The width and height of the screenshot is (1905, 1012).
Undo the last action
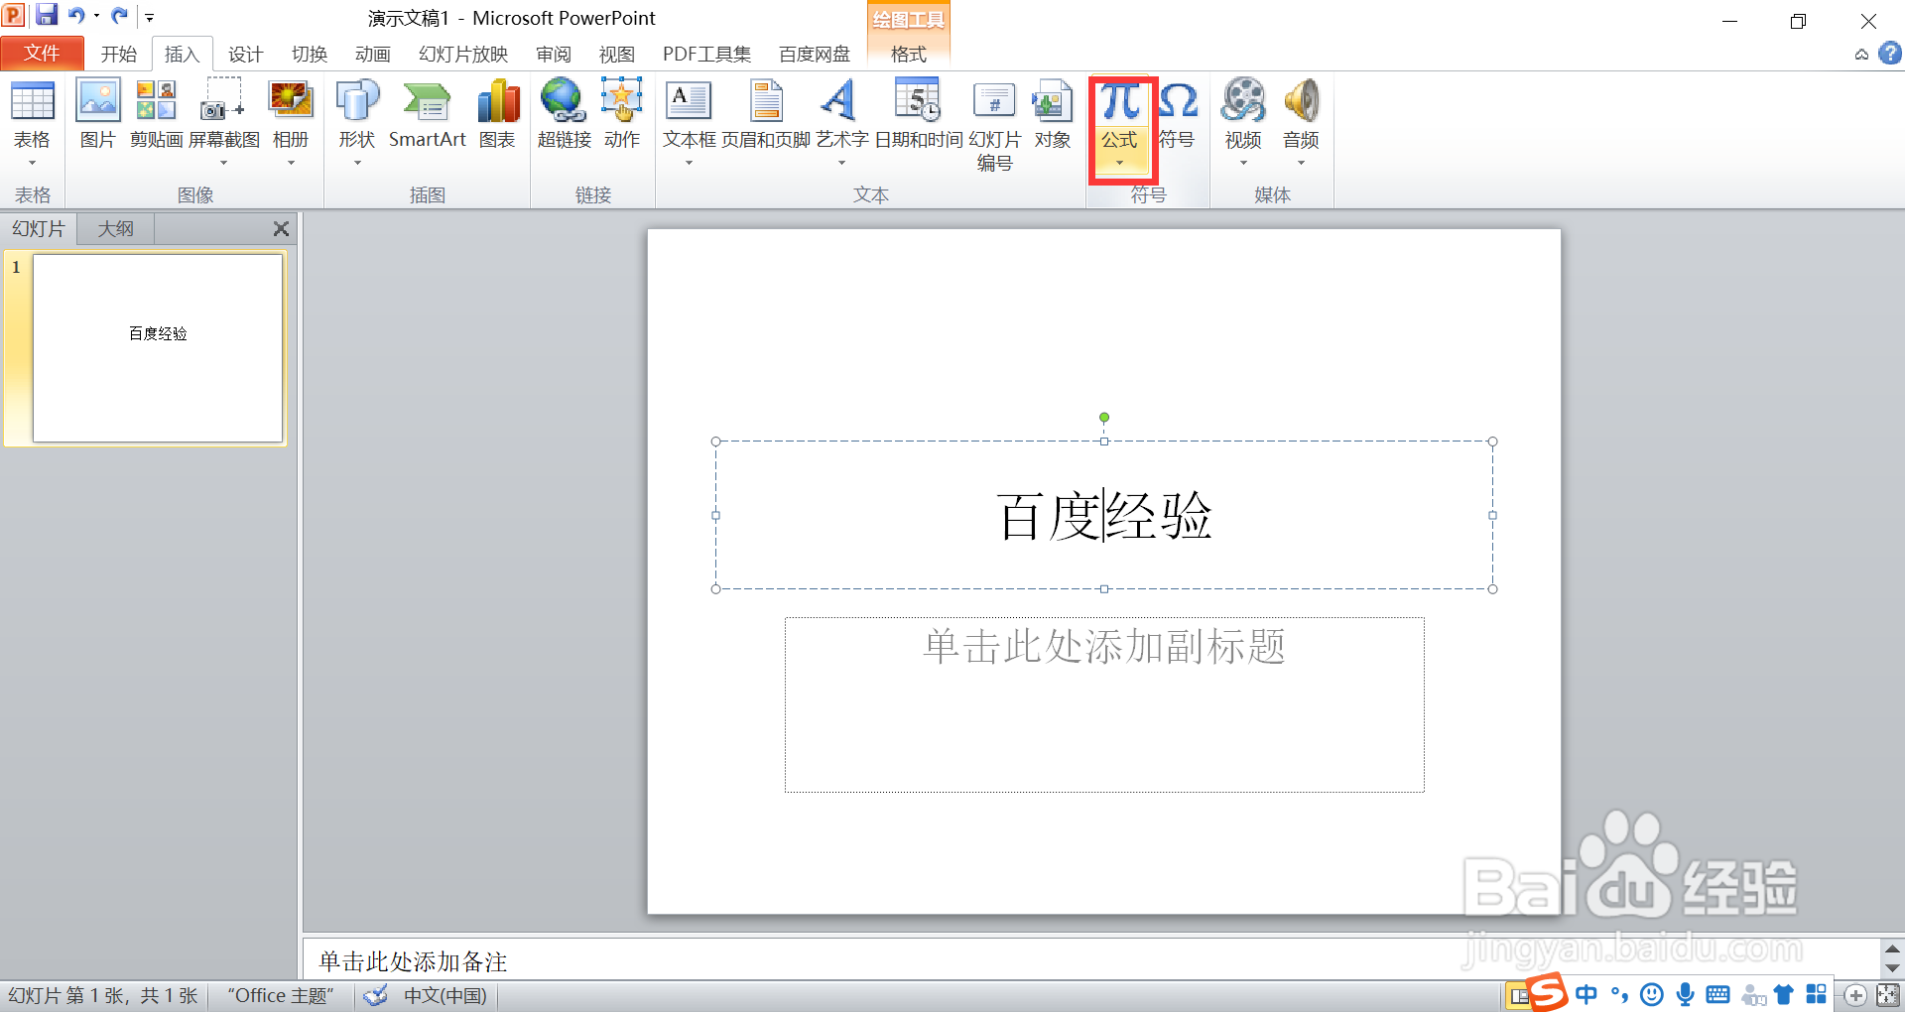[76, 16]
